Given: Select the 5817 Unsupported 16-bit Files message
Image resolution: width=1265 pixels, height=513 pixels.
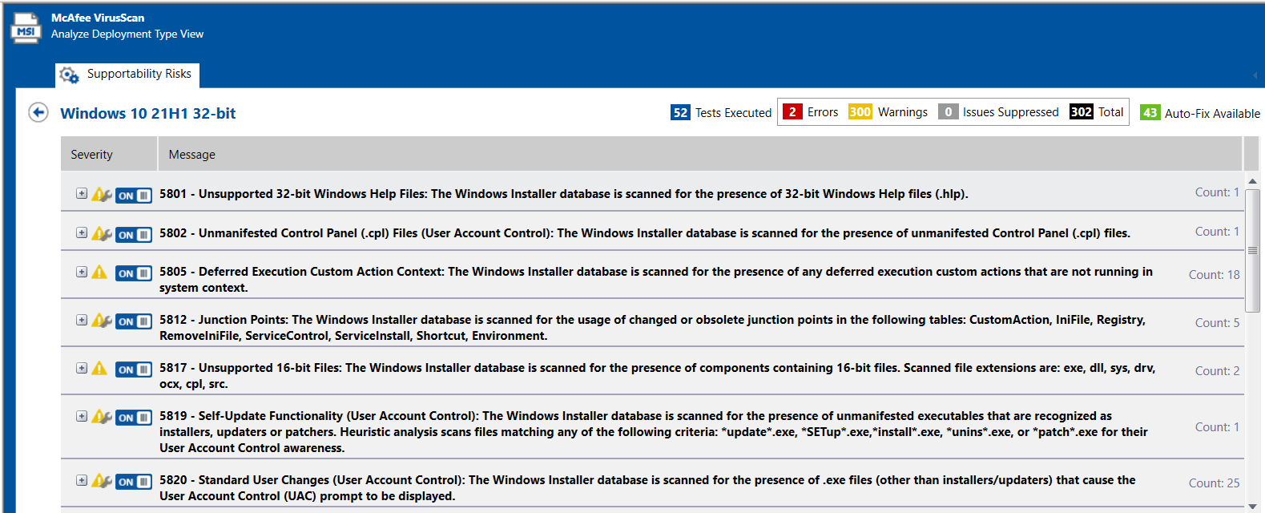Looking at the screenshot, I should [x=658, y=376].
